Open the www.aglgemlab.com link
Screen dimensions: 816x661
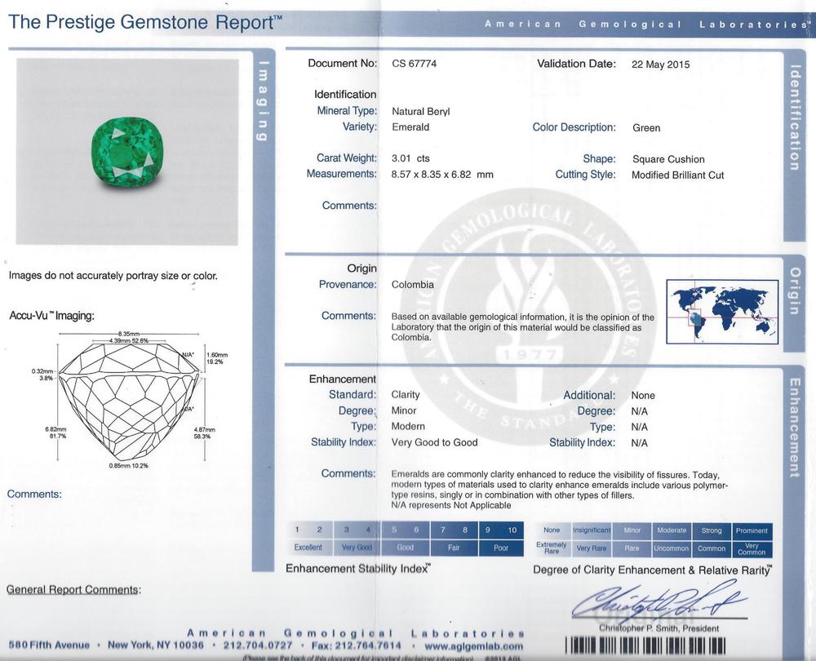pos(473,646)
